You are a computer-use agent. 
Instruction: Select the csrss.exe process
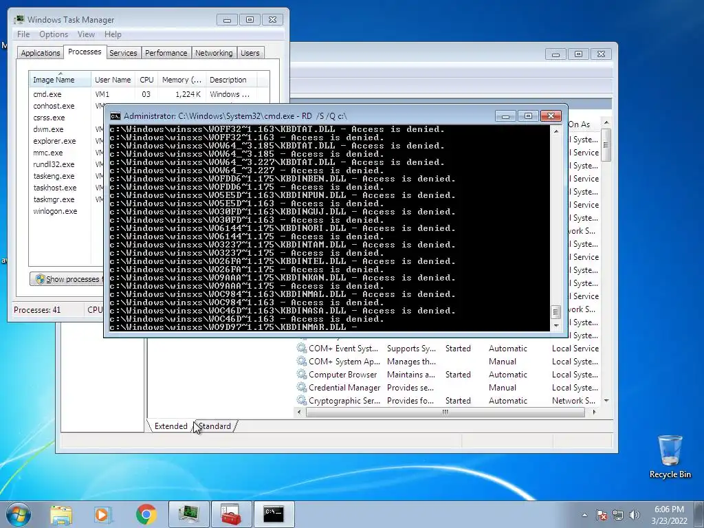pyautogui.click(x=49, y=118)
